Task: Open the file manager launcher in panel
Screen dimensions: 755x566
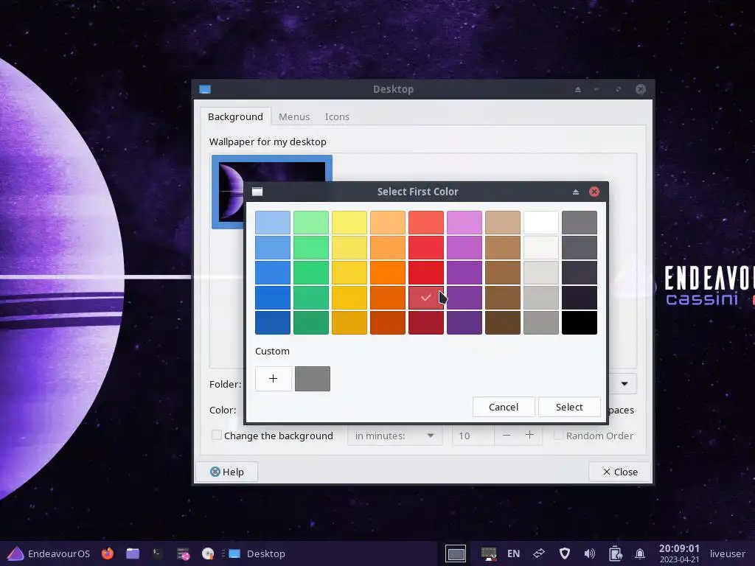Action: (x=133, y=553)
